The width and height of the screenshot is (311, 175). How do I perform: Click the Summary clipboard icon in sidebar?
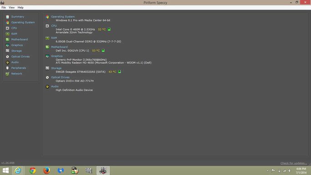(x=7, y=17)
